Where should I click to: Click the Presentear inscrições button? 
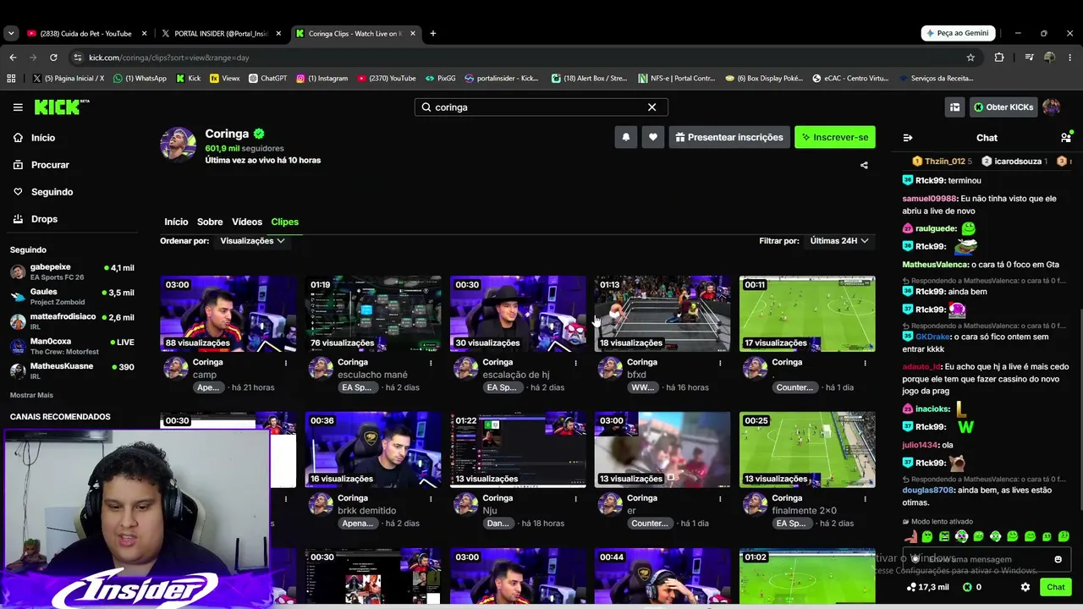pyautogui.click(x=729, y=137)
